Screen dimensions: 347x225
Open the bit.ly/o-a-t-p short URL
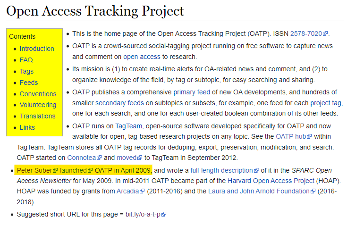pyautogui.click(x=143, y=214)
